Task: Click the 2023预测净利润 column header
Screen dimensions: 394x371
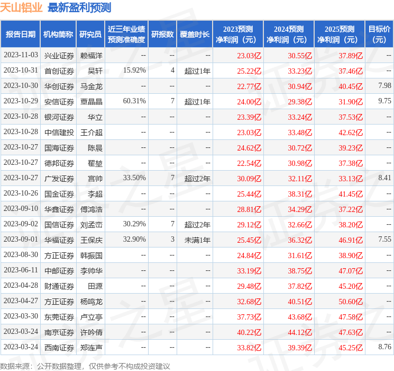Action: [238, 34]
